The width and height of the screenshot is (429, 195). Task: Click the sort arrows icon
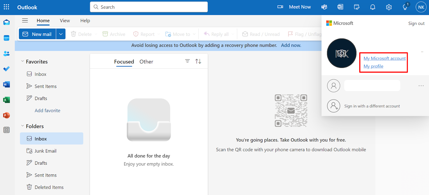(x=198, y=61)
